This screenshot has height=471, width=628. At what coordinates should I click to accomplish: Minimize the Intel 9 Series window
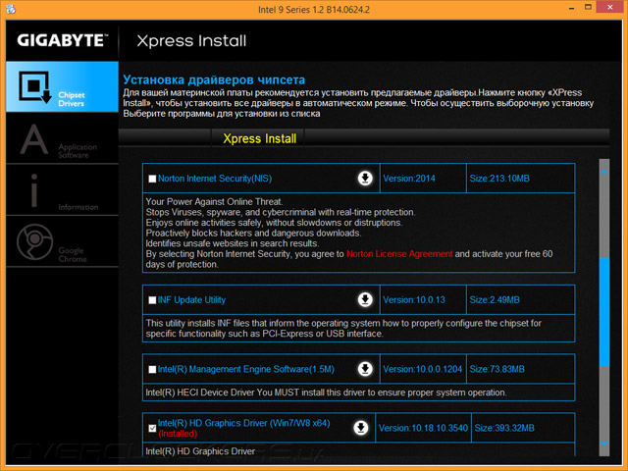pos(571,8)
